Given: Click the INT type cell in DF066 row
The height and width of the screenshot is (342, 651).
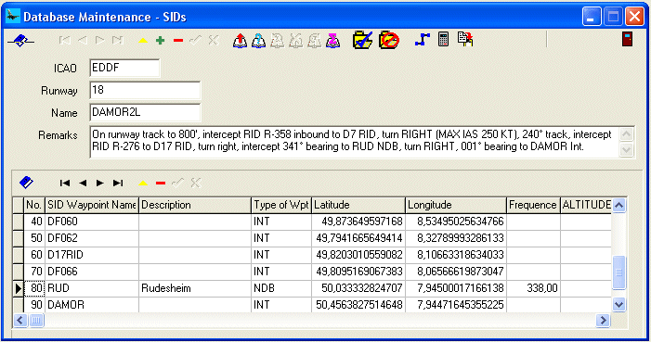Looking at the screenshot, I should (281, 272).
